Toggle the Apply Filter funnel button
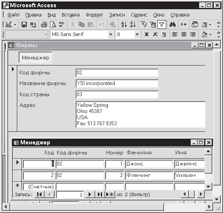 [162, 25]
